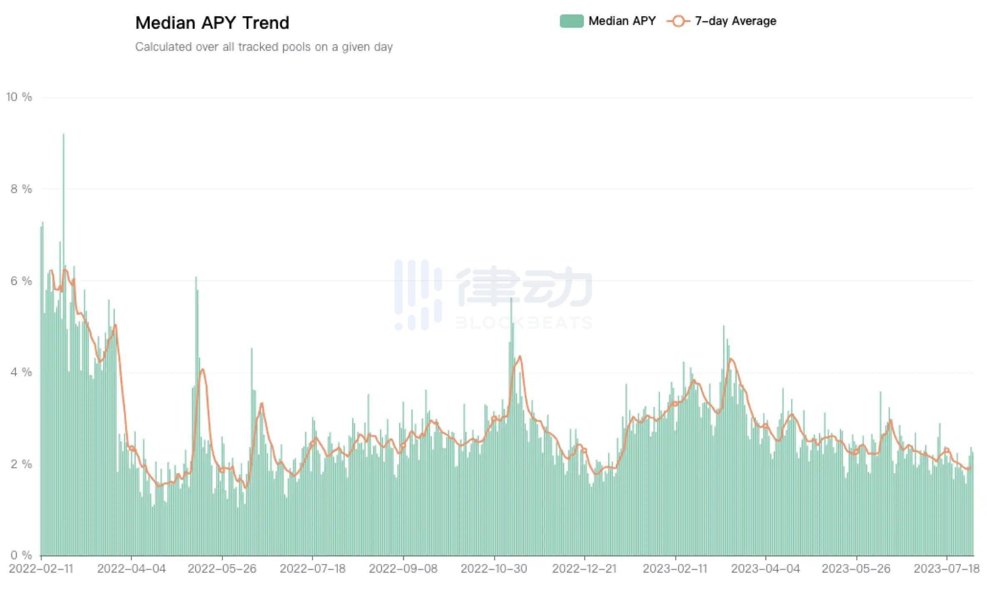Click the 2022-02-11 date label
987x590 pixels.
click(41, 569)
